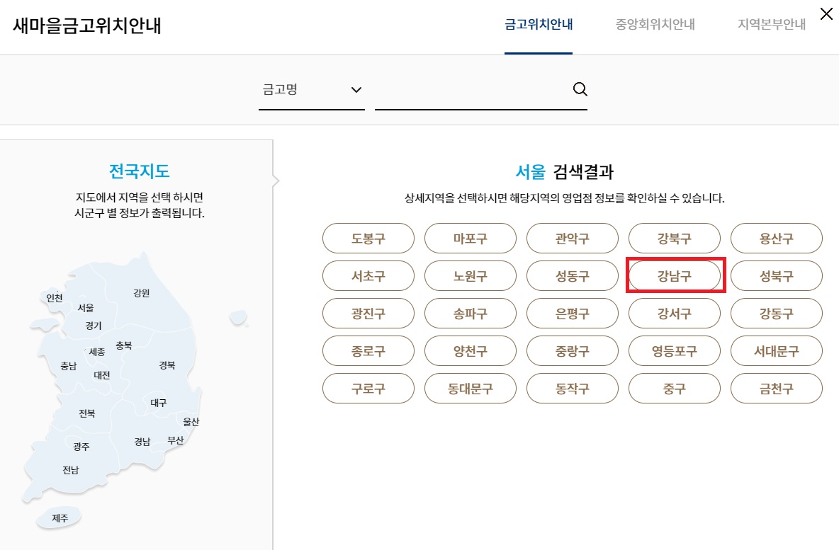Choose 세종 on the national map
This screenshot has height=550, width=839.
pos(97,352)
